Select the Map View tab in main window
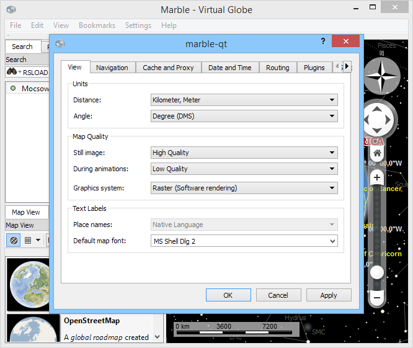 (26, 212)
